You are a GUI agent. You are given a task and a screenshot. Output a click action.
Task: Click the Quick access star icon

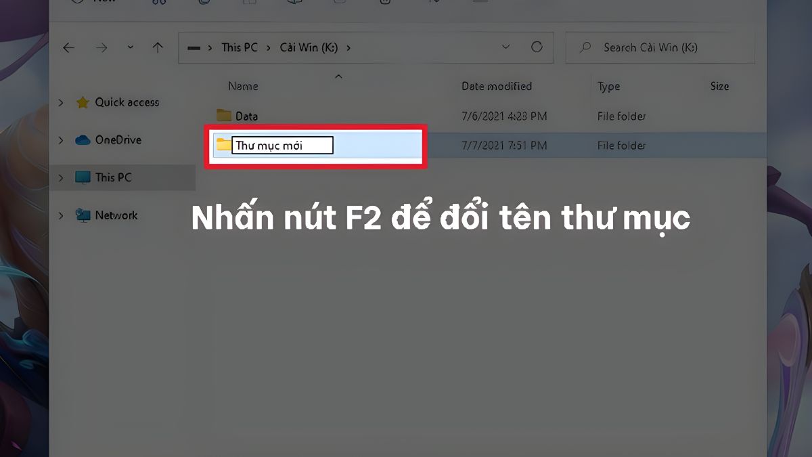(x=83, y=103)
